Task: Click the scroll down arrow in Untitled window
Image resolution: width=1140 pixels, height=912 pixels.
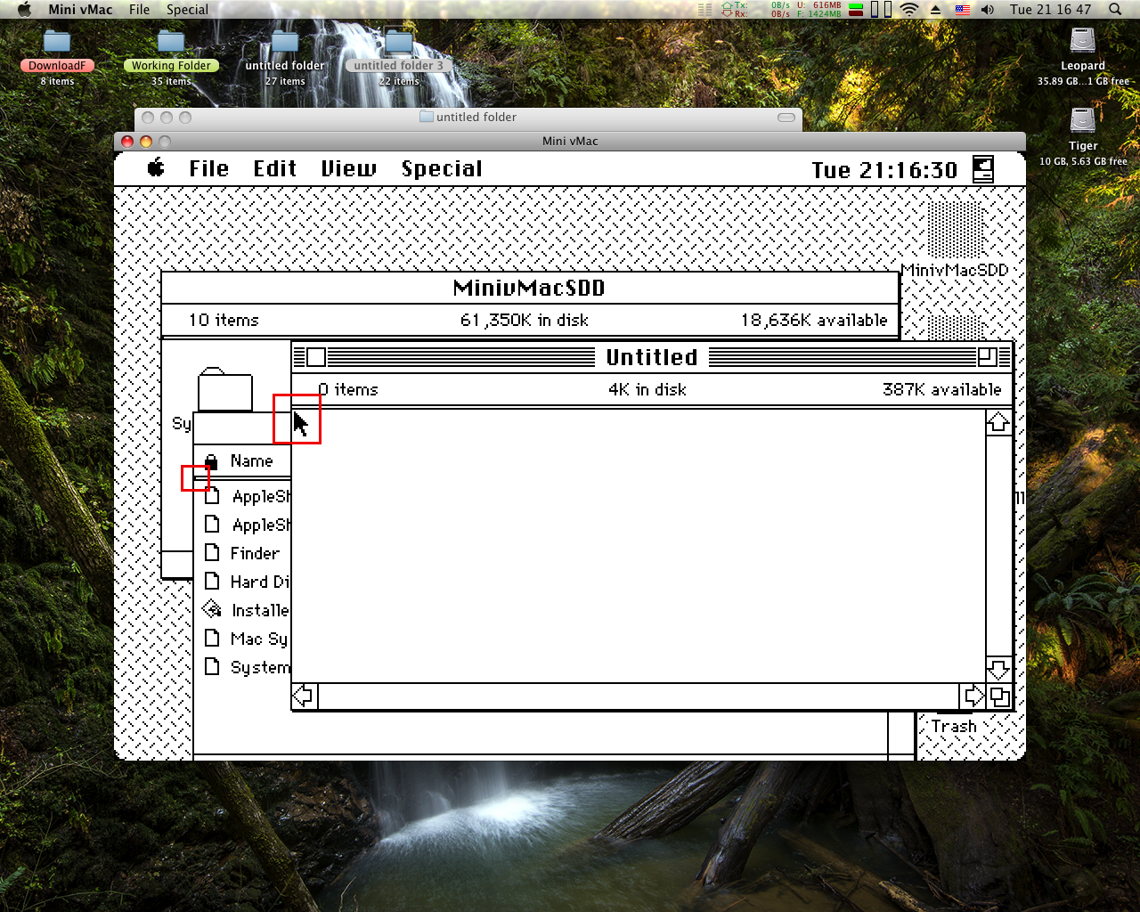Action: [x=998, y=669]
